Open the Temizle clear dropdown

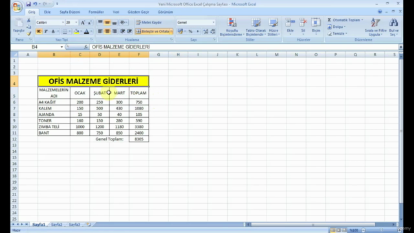tap(338, 34)
